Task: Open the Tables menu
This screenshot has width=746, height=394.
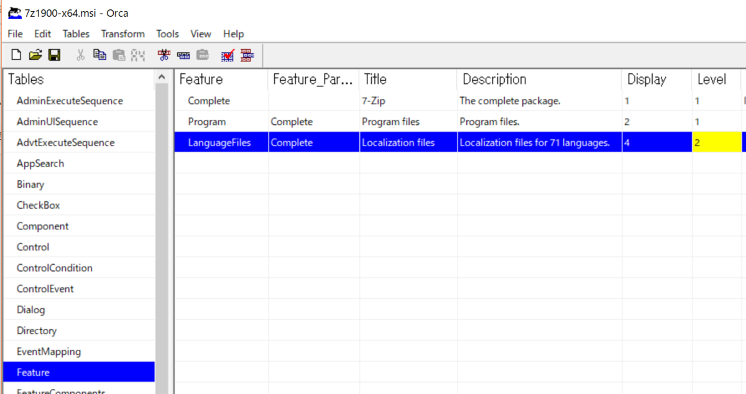Action: (x=76, y=34)
